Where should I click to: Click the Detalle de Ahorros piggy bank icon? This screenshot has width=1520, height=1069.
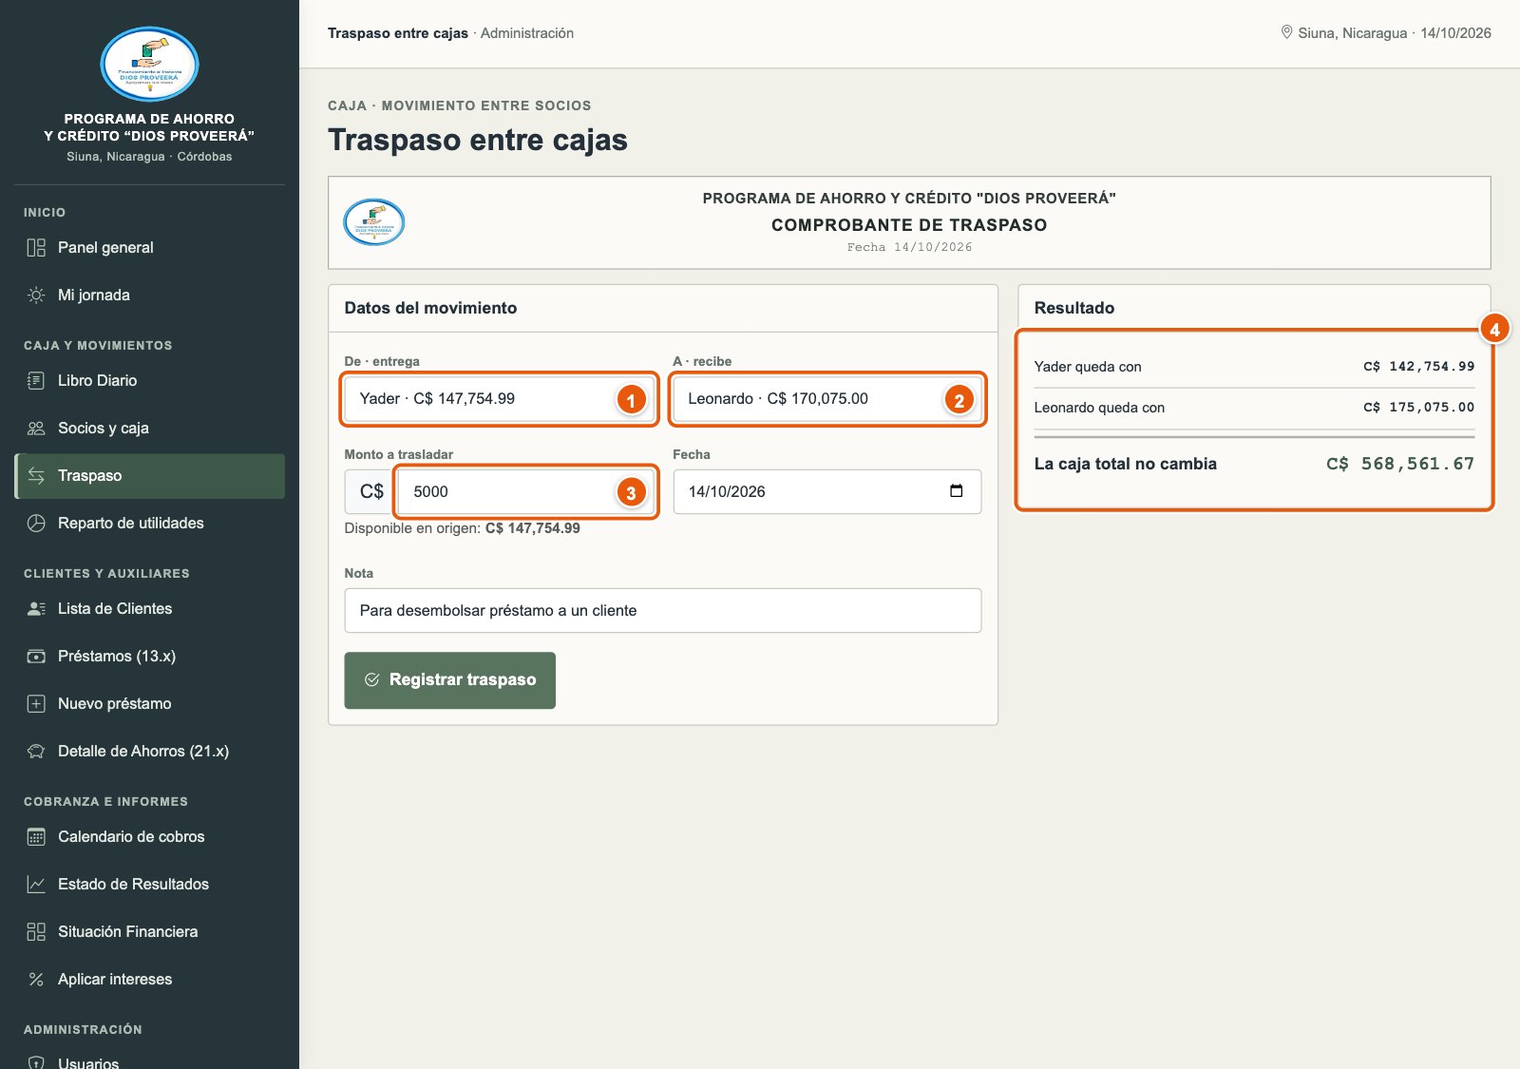click(x=36, y=752)
